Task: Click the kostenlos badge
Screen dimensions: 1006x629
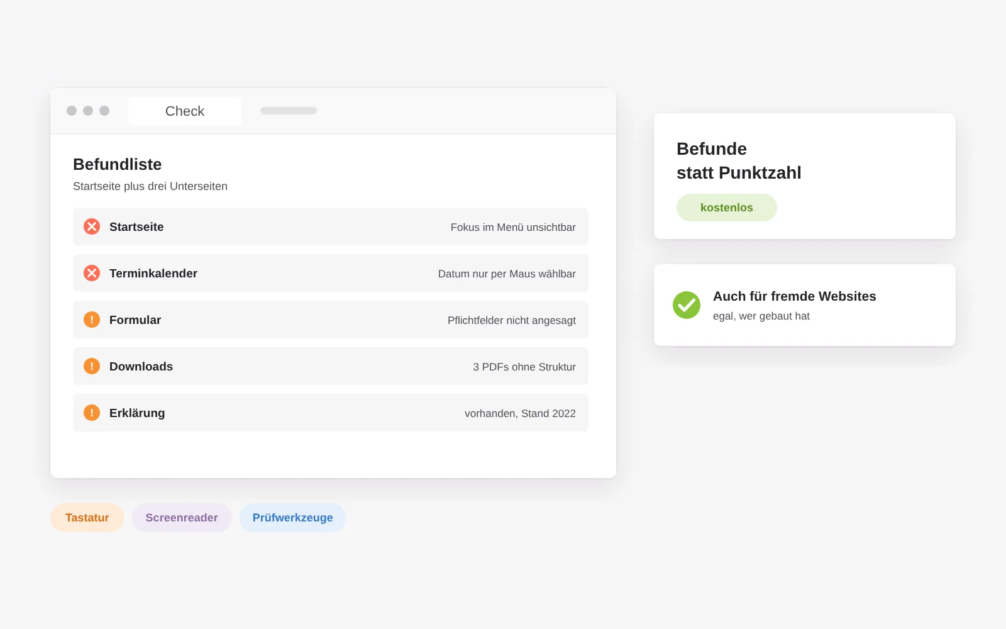Action: 727,208
